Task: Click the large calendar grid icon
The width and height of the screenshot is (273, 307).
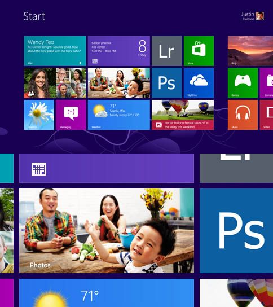Action: (39, 169)
